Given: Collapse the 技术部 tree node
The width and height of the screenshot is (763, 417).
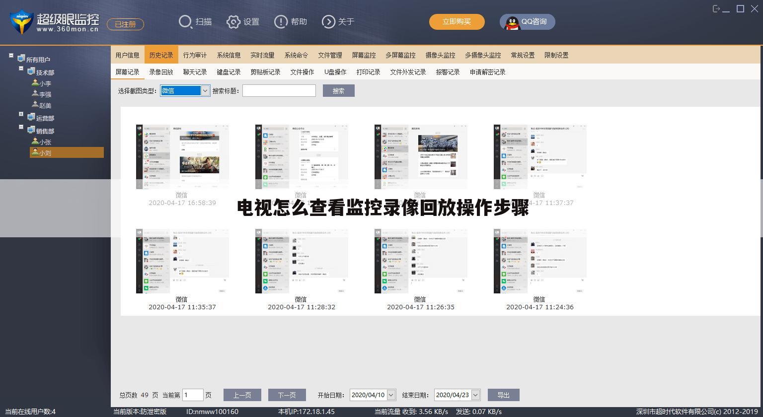Looking at the screenshot, I should tap(21, 68).
